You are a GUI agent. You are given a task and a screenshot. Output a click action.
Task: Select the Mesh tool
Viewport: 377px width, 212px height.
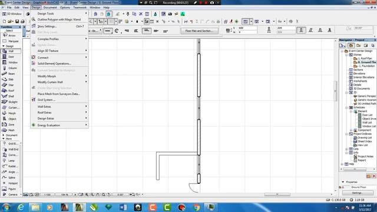(x=11, y=130)
